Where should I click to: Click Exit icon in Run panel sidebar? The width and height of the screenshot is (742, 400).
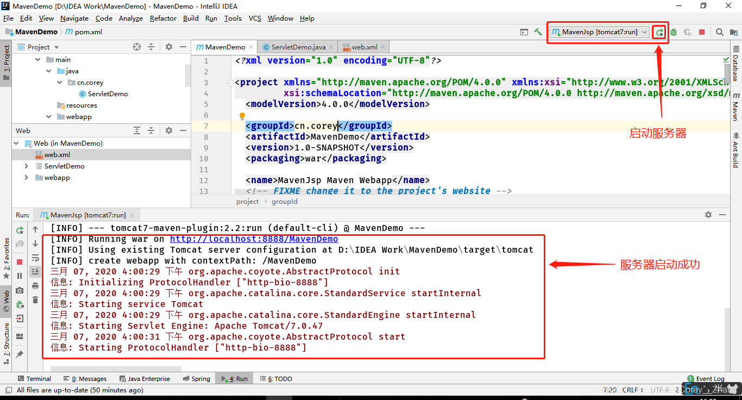20,318
